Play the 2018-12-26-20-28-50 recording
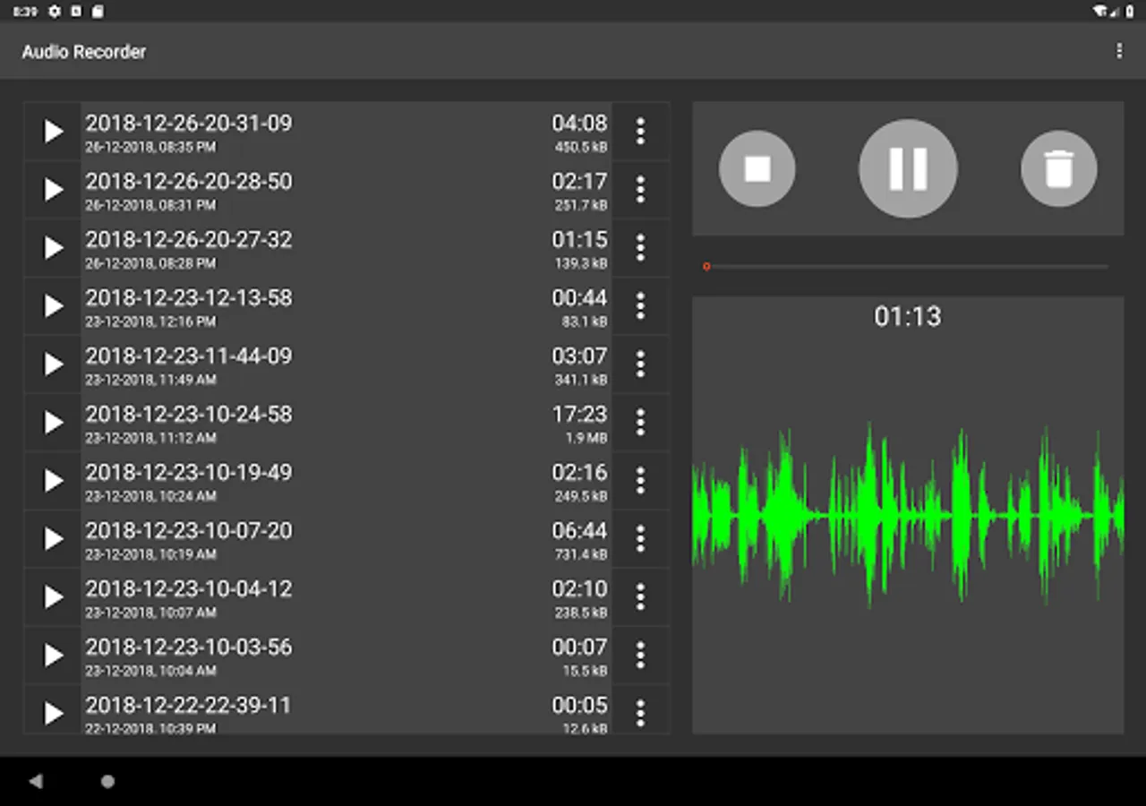This screenshot has height=806, width=1146. coord(53,190)
